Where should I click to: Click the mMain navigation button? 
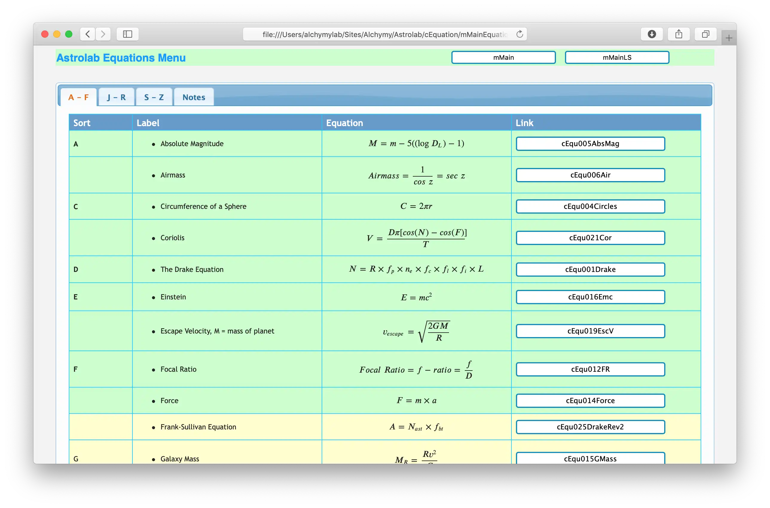503,57
